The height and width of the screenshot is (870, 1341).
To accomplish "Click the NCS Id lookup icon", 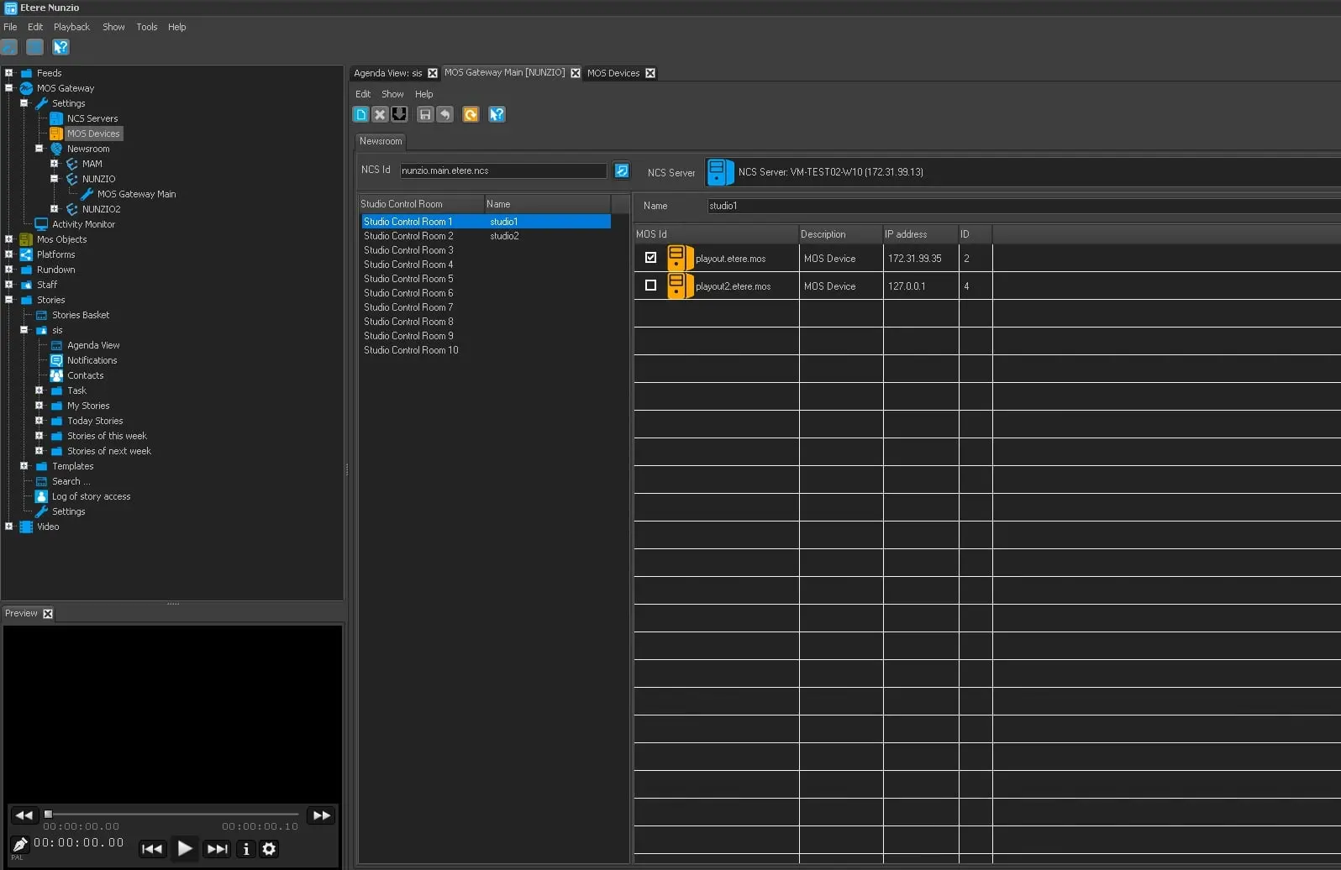I will tap(622, 170).
